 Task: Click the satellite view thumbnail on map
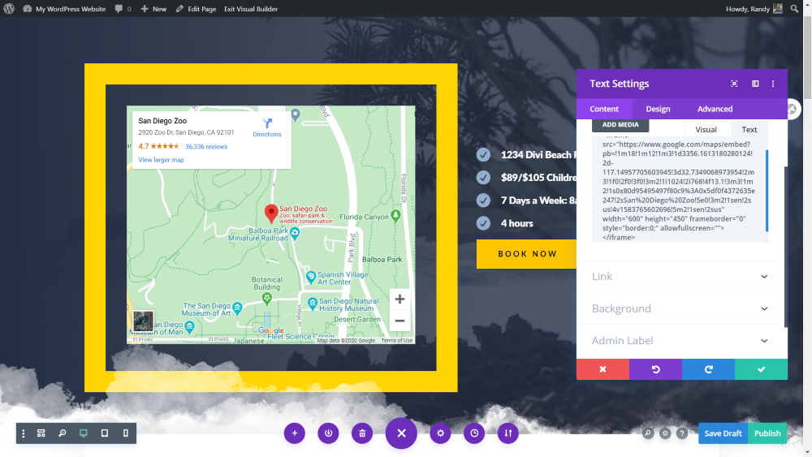[143, 321]
